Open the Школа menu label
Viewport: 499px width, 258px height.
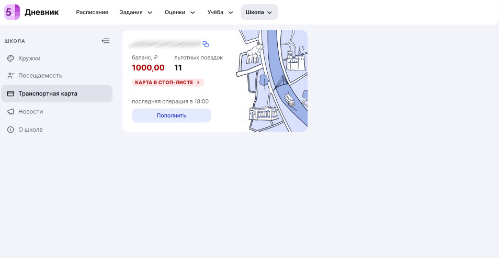(255, 13)
